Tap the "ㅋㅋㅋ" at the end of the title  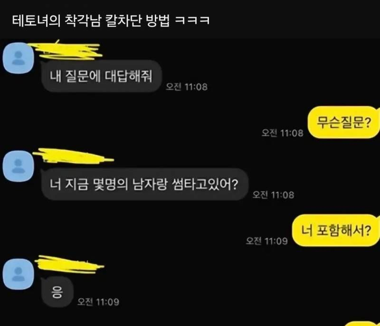tap(192, 20)
